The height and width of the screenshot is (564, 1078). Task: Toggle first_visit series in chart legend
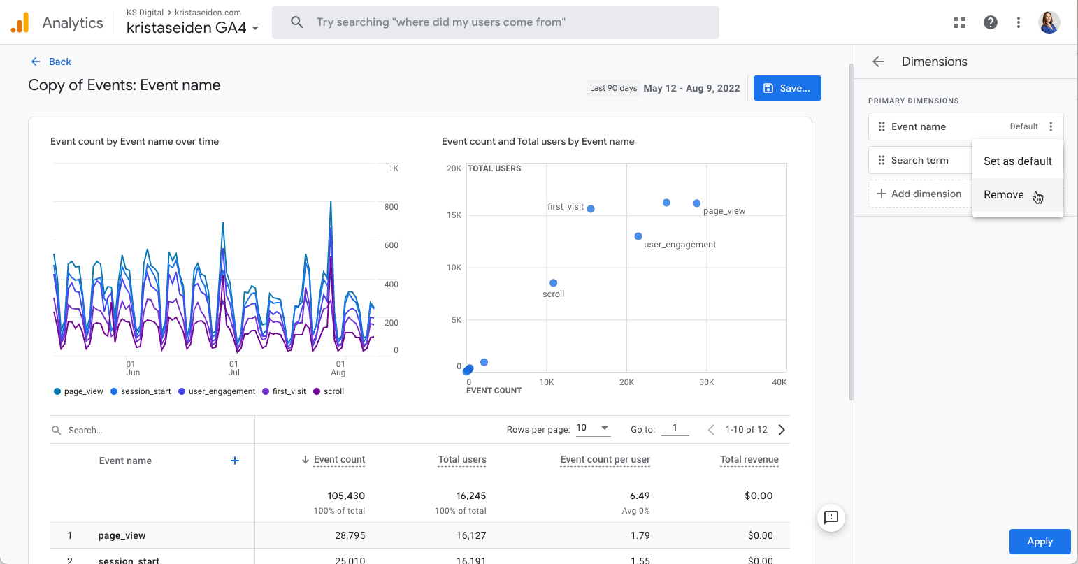284,391
